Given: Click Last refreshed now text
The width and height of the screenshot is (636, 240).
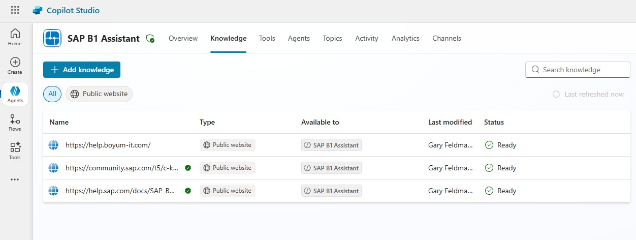Looking at the screenshot, I should point(594,94).
